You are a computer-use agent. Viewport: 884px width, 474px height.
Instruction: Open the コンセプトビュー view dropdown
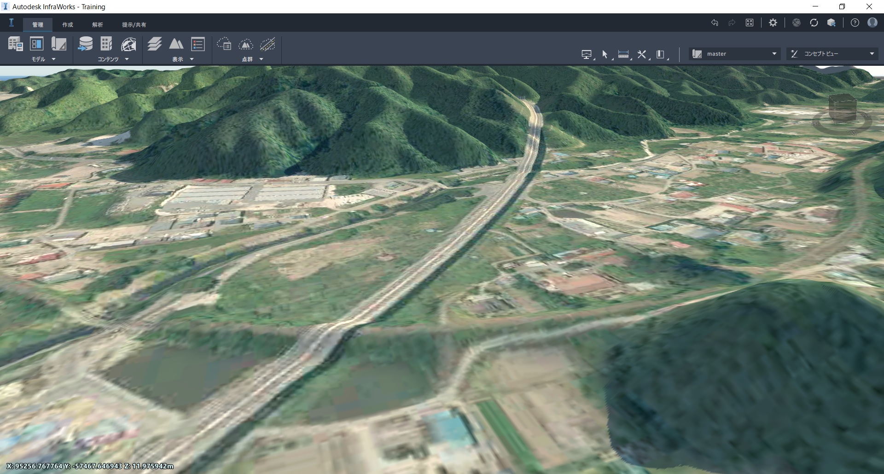coord(832,54)
